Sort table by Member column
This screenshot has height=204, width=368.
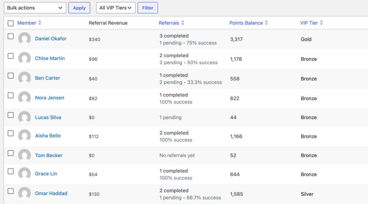coord(27,23)
